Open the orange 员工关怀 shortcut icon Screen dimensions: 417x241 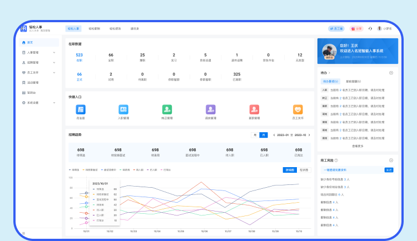[x=298, y=110]
